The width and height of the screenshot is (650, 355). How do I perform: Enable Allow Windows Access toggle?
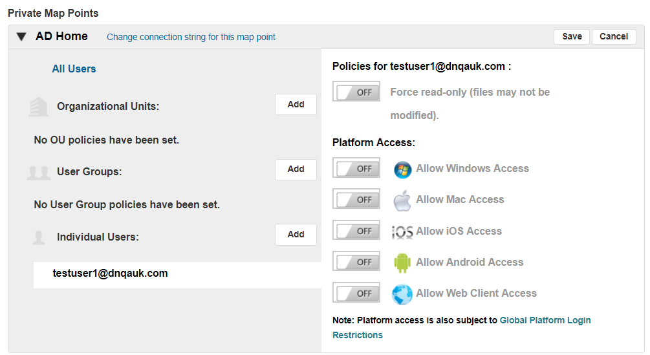click(356, 169)
